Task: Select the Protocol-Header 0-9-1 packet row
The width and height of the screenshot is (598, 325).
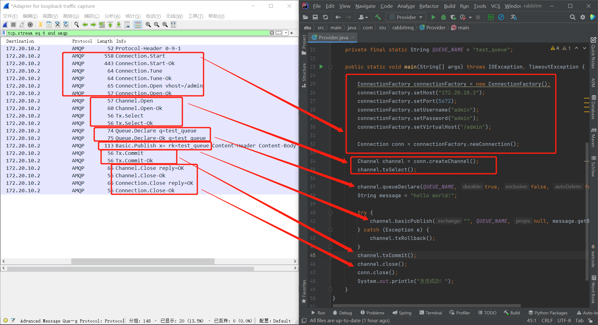Action: click(149, 48)
